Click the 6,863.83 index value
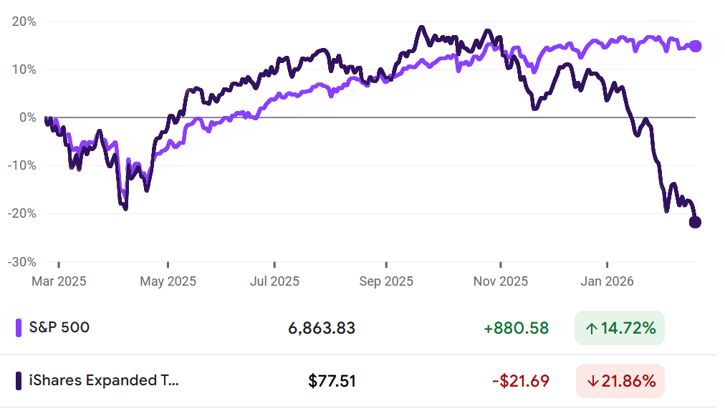Screen dimensions: 725x416 [x=322, y=329]
